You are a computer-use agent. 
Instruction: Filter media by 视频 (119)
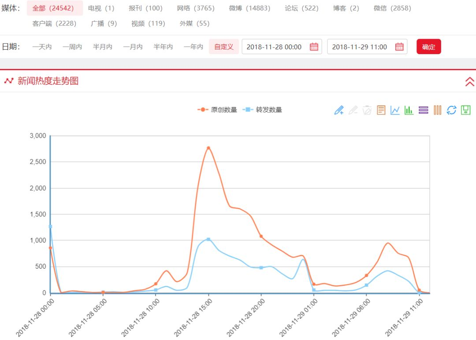tap(148, 23)
